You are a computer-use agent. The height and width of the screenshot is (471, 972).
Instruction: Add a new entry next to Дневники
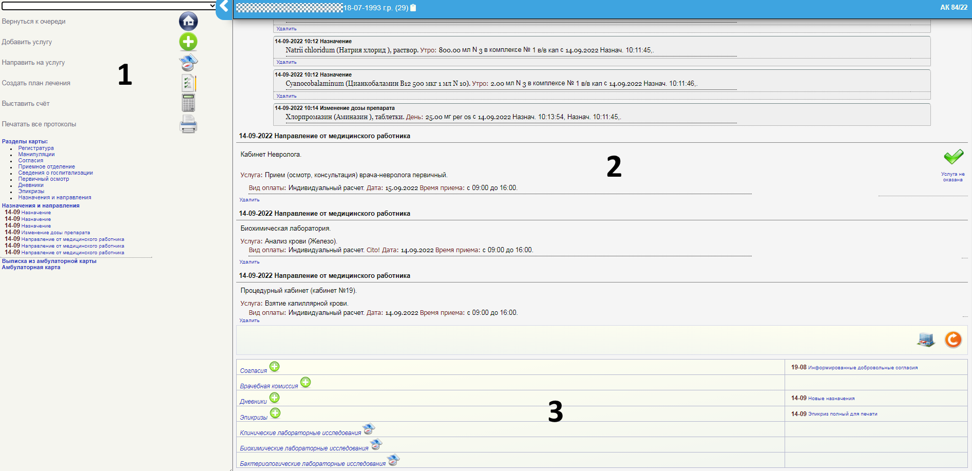[275, 398]
